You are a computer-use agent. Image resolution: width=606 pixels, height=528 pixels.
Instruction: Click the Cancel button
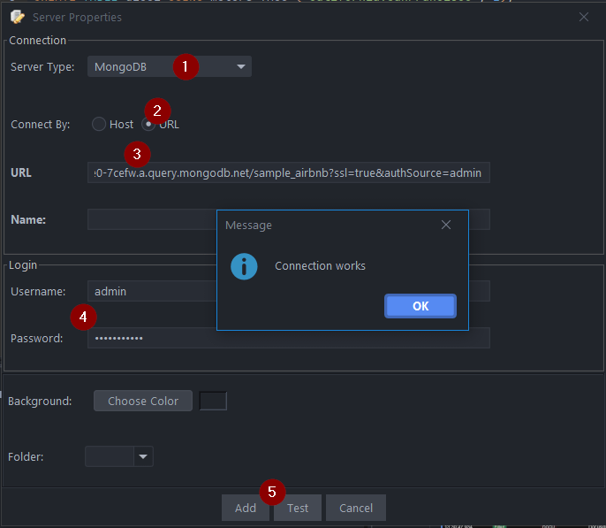point(356,508)
